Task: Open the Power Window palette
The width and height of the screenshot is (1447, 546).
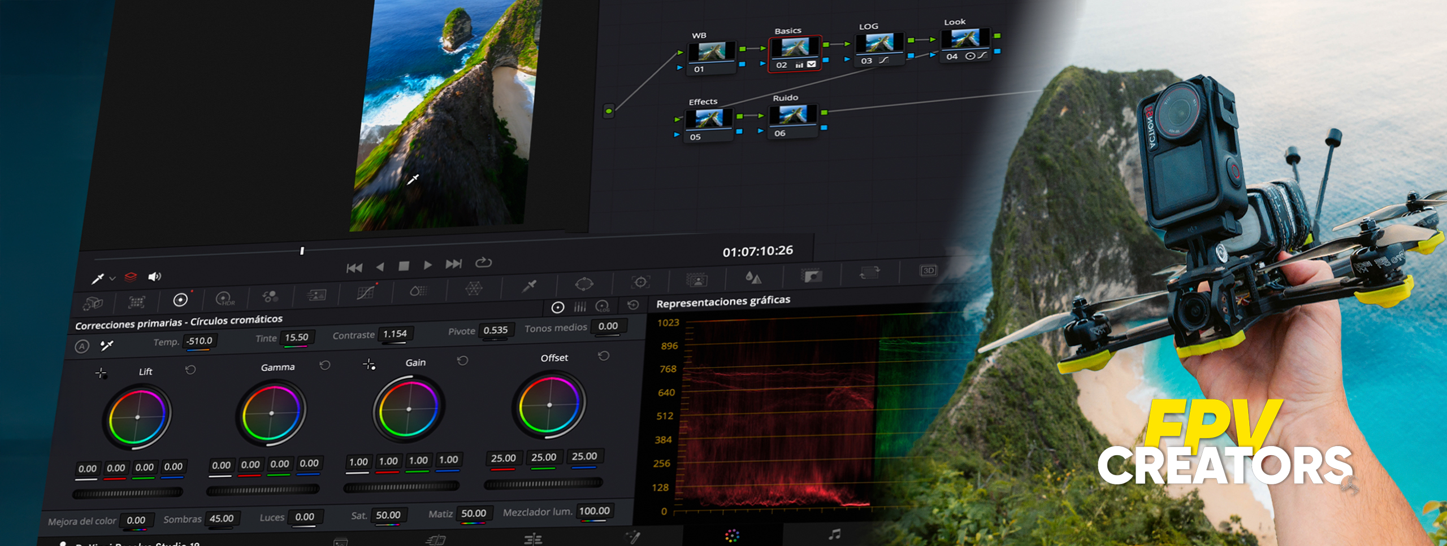Action: tap(584, 283)
